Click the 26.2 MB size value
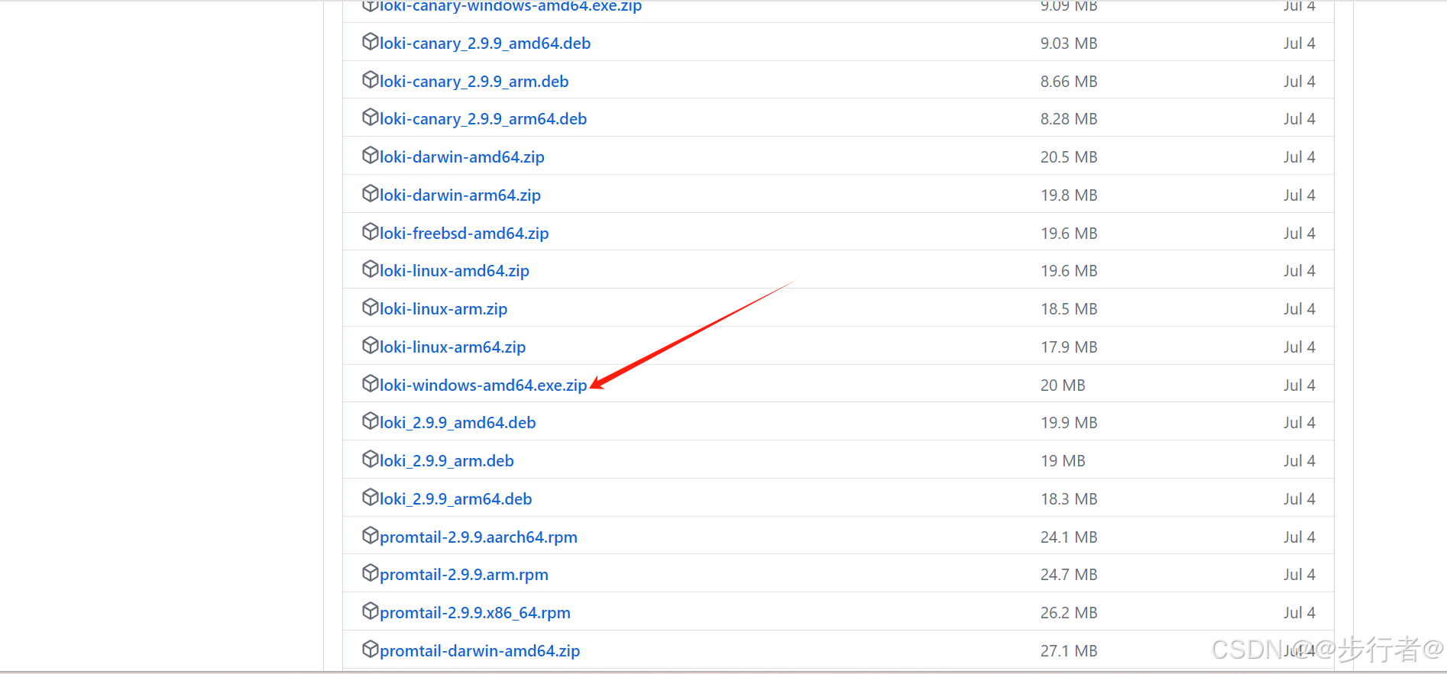This screenshot has height=674, width=1447. [1069, 613]
